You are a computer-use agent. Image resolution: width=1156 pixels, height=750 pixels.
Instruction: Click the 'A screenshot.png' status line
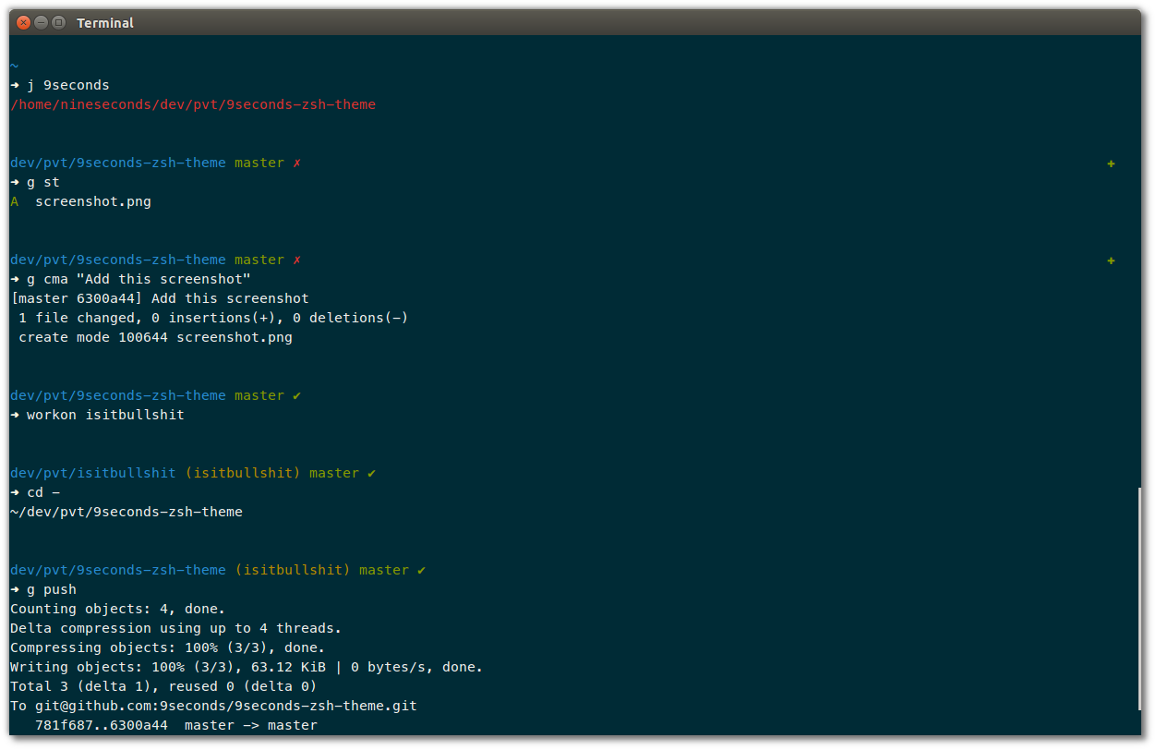click(x=80, y=201)
